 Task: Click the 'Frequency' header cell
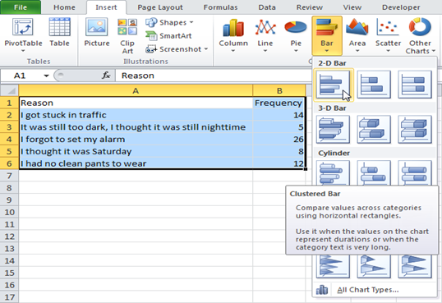pos(279,103)
